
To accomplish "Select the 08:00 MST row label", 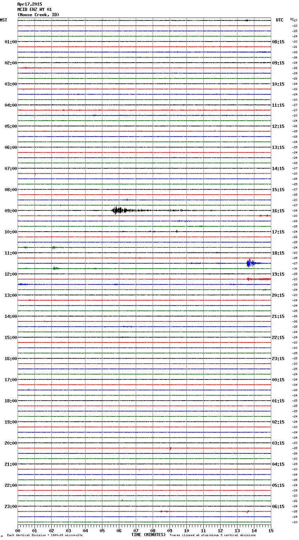I will click(11, 190).
